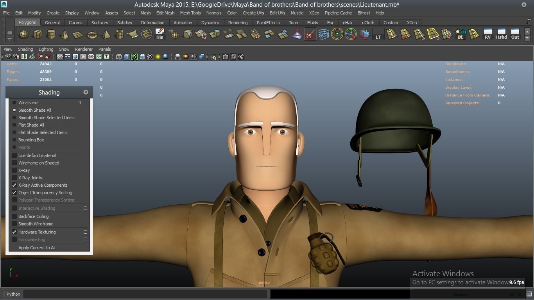This screenshot has height=300, width=534.
Task: Create a polygon pyramid from the shelf
Action: point(106,34)
